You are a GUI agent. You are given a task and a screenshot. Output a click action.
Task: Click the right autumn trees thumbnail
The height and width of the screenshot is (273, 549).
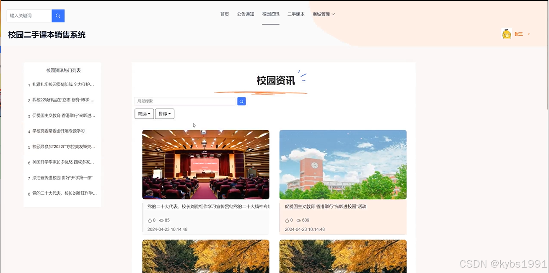click(343, 256)
